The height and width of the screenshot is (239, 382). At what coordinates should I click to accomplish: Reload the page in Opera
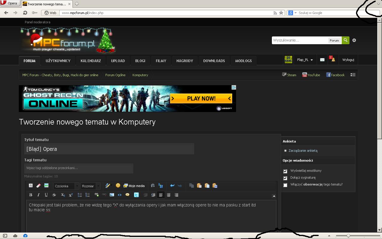[x=25, y=13]
